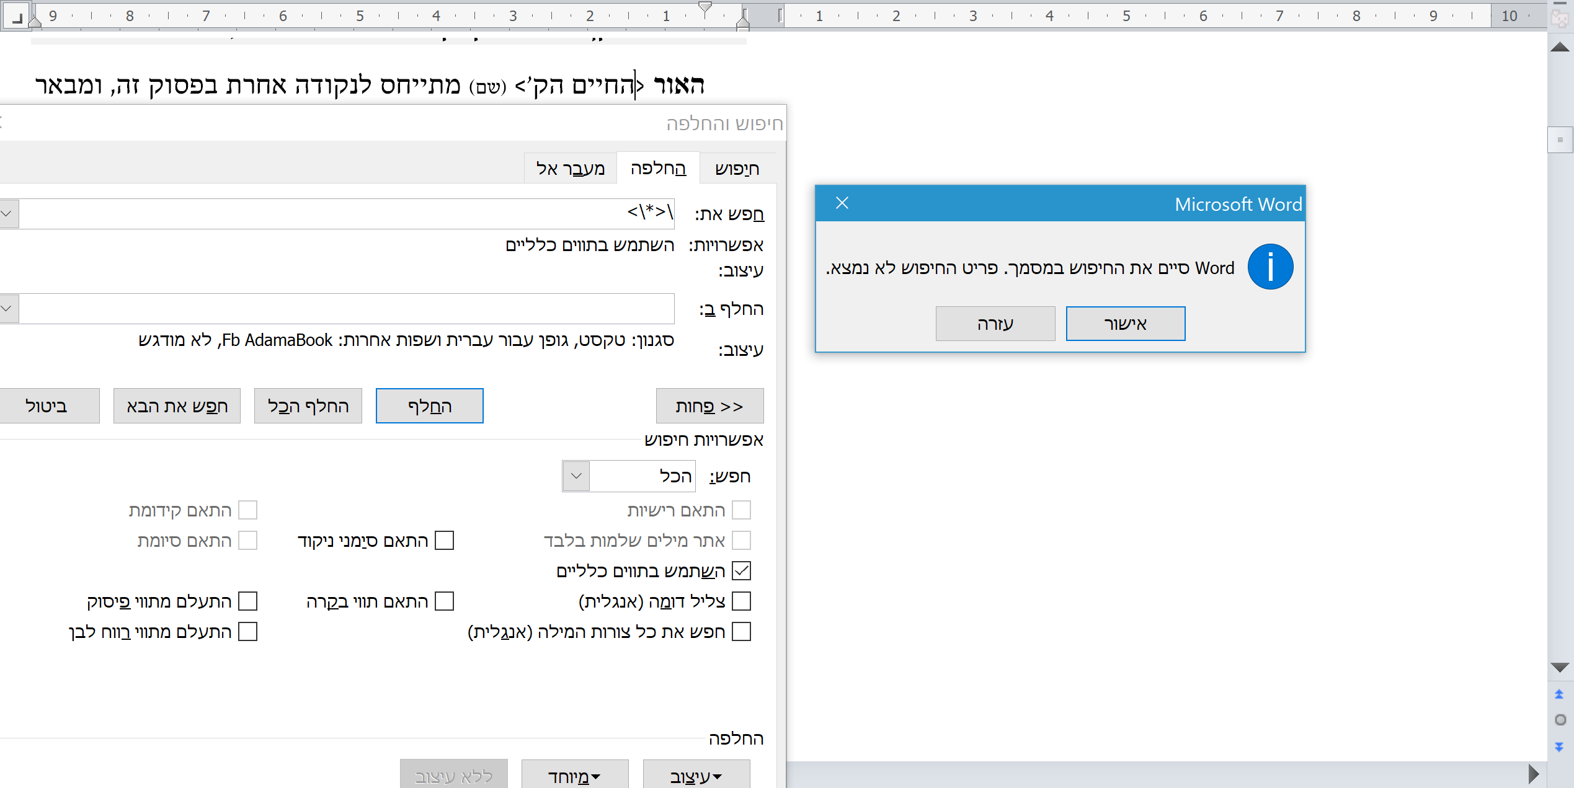Click the scrollbar down-arrow icon
1574x788 pixels.
[1560, 668]
